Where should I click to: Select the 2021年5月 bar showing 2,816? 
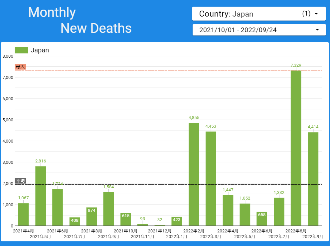[x=41, y=196]
